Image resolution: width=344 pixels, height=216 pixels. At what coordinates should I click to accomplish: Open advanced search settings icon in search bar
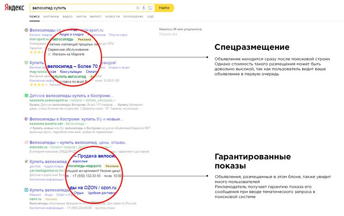(150, 8)
